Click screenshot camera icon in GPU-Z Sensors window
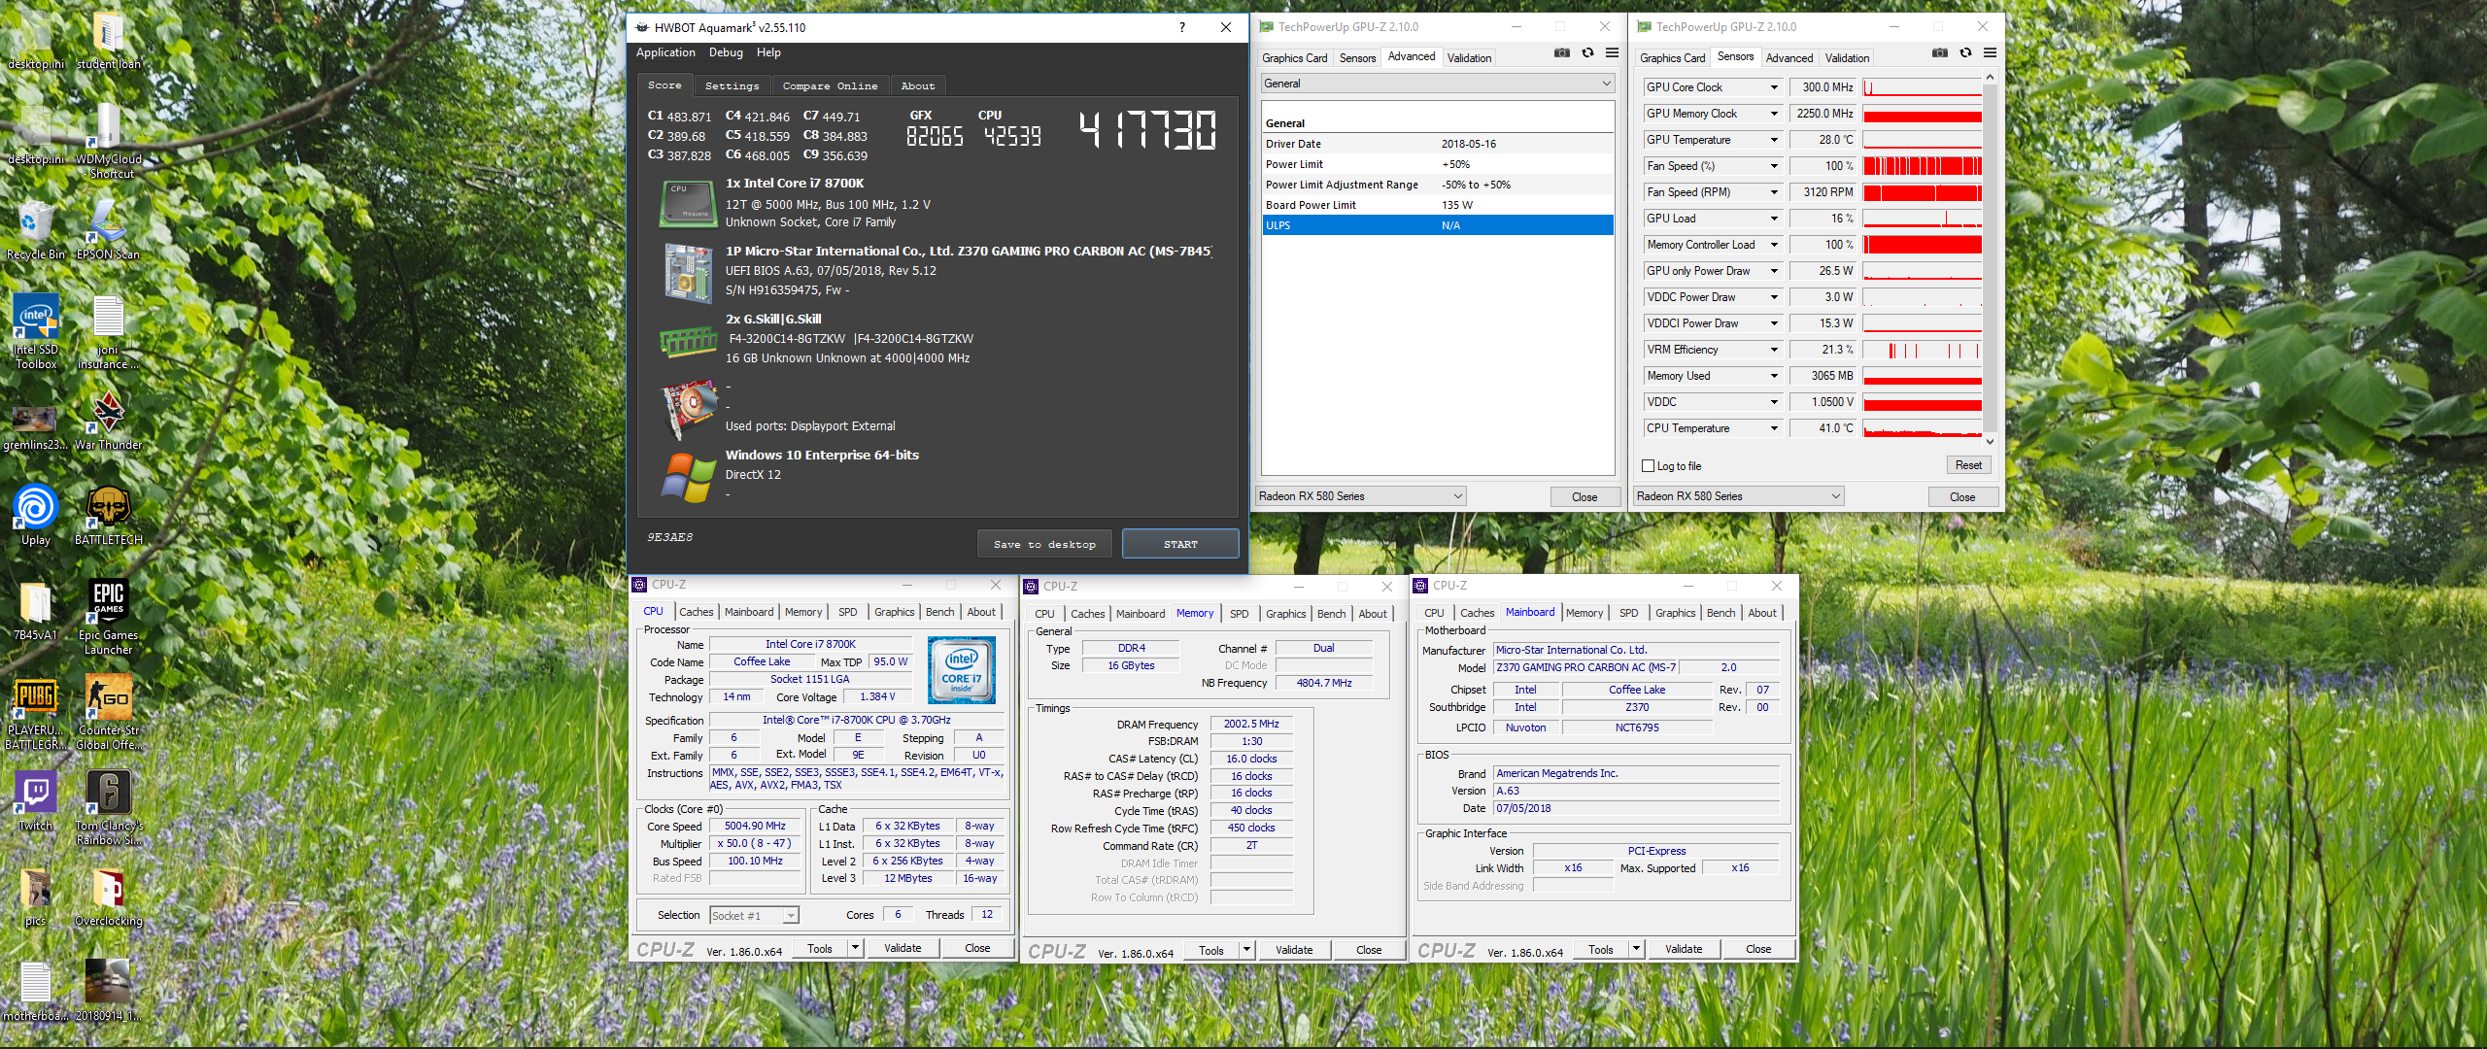Image resolution: width=2487 pixels, height=1049 pixels. (1940, 53)
